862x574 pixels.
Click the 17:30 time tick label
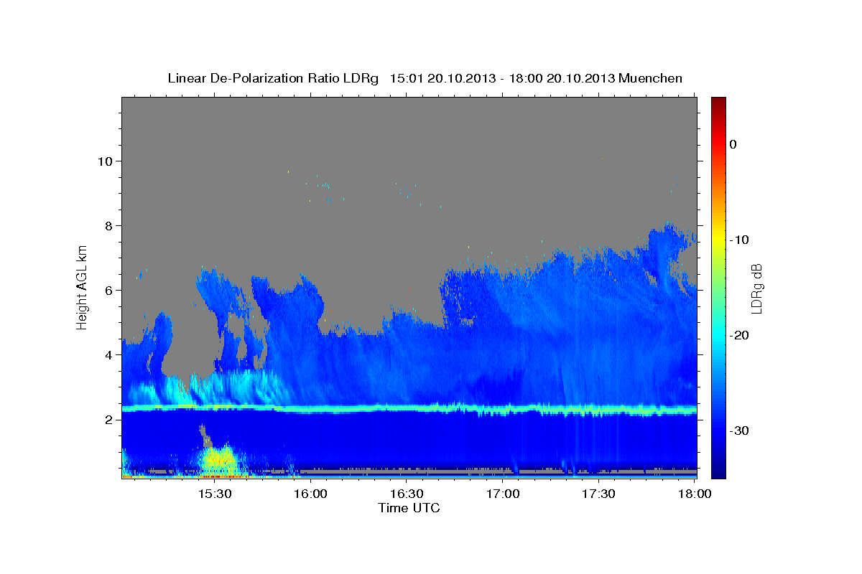(x=598, y=494)
